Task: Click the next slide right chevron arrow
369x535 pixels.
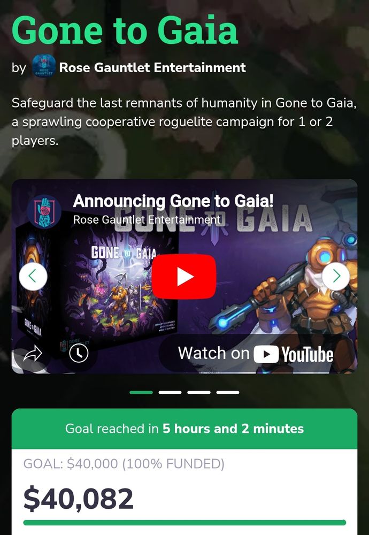Action: click(x=336, y=277)
